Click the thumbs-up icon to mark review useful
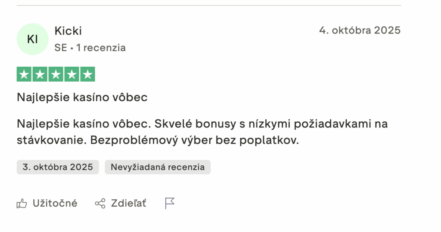 (22, 203)
